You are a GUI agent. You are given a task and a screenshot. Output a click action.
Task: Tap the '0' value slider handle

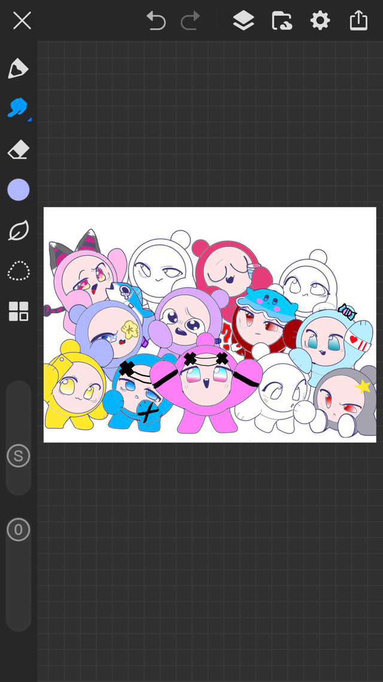click(18, 530)
